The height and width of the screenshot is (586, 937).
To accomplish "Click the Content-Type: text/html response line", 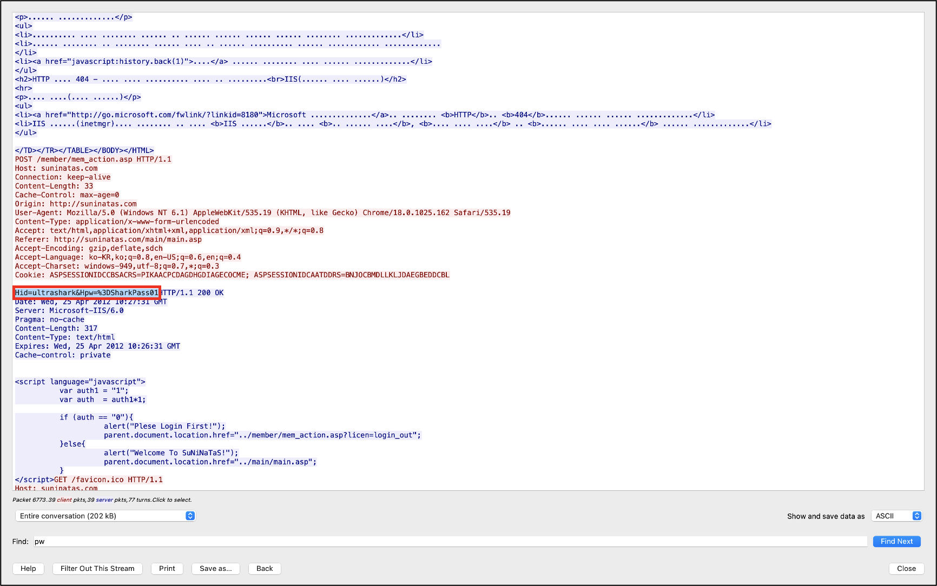I will tap(65, 337).
